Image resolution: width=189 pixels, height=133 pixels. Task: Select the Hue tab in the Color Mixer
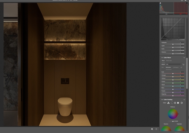click(162, 67)
